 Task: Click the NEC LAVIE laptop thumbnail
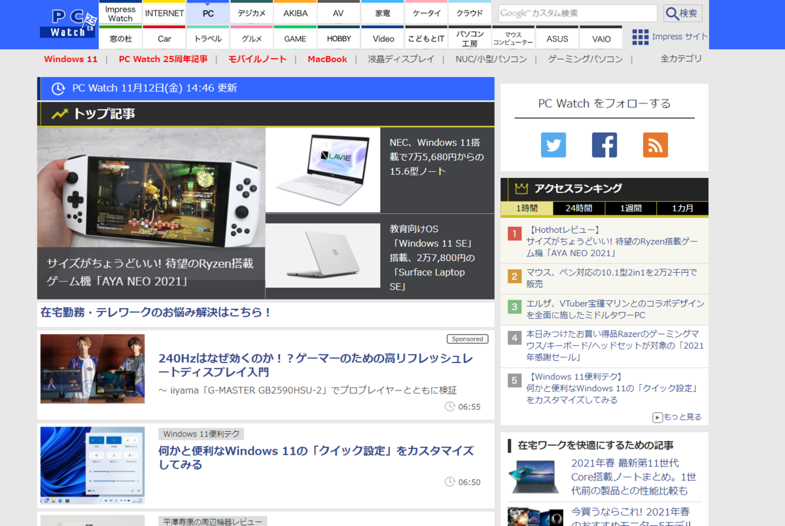pyautogui.click(x=323, y=170)
